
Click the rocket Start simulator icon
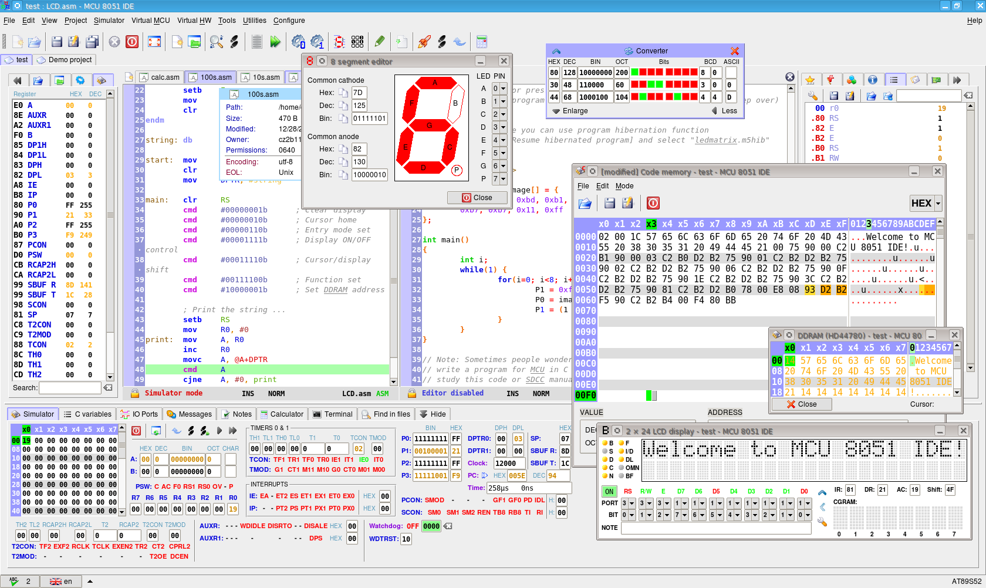pos(424,42)
